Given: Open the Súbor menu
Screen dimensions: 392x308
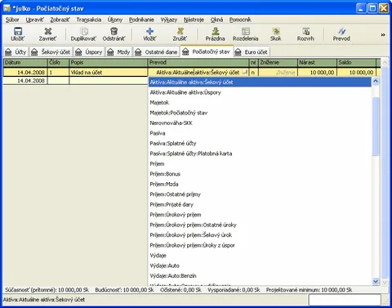Looking at the screenshot, I should pyautogui.click(x=12, y=20).
